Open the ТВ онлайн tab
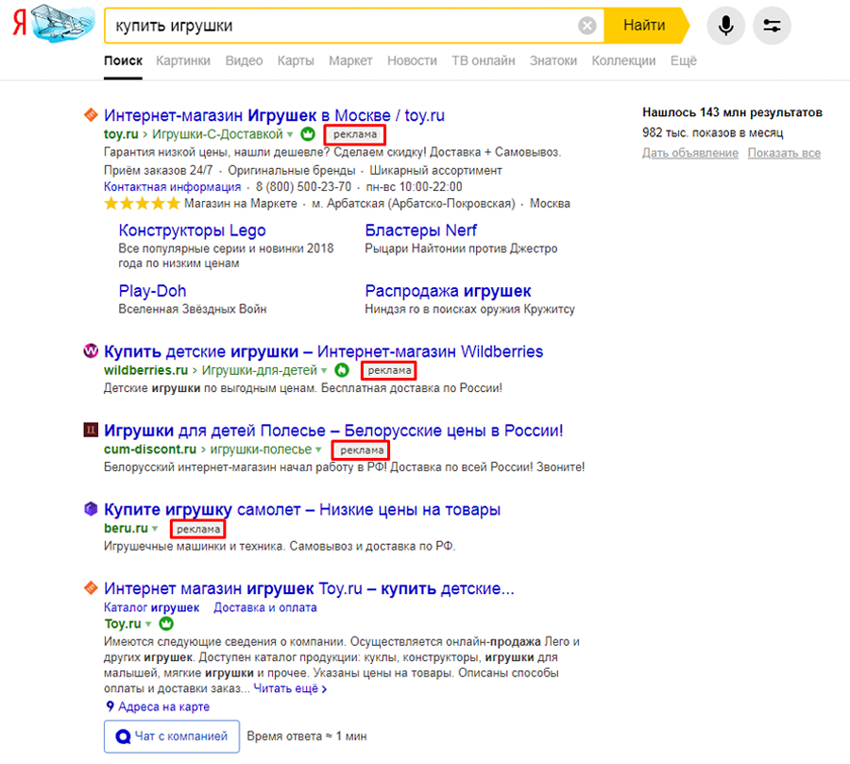This screenshot has height=764, width=850. click(484, 60)
